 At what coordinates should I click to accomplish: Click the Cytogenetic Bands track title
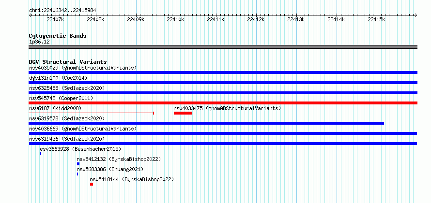click(x=58, y=36)
